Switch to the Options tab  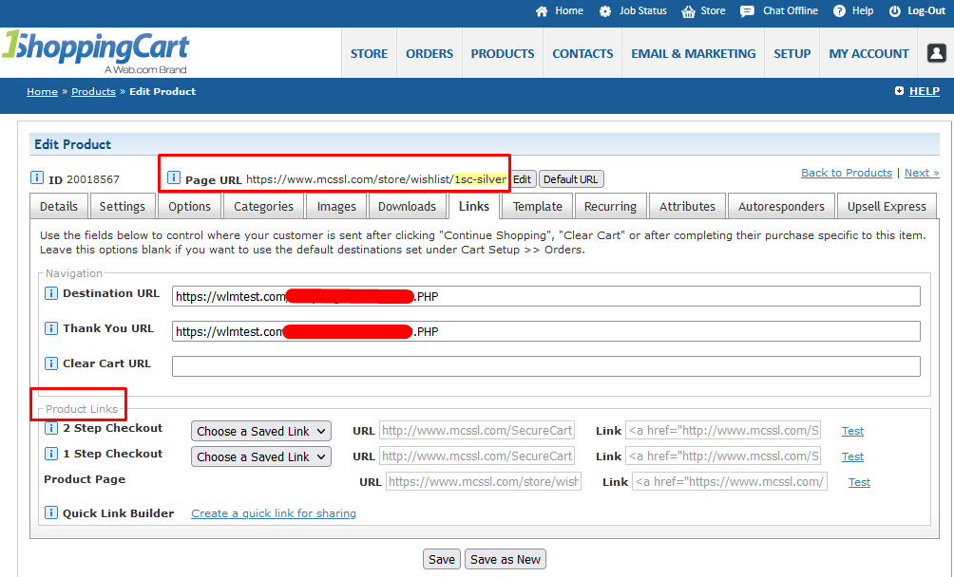point(190,207)
